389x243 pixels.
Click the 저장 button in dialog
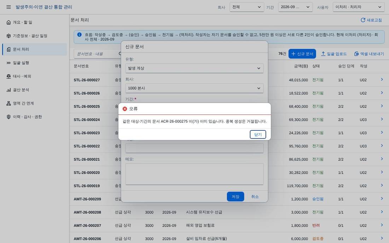click(236, 197)
